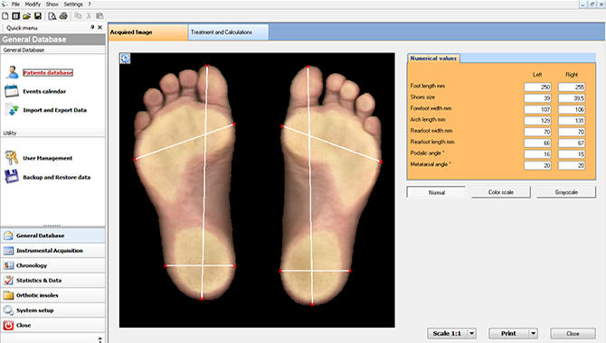606x343 pixels.
Task: Select the Numerical values tab
Action: pyautogui.click(x=433, y=59)
